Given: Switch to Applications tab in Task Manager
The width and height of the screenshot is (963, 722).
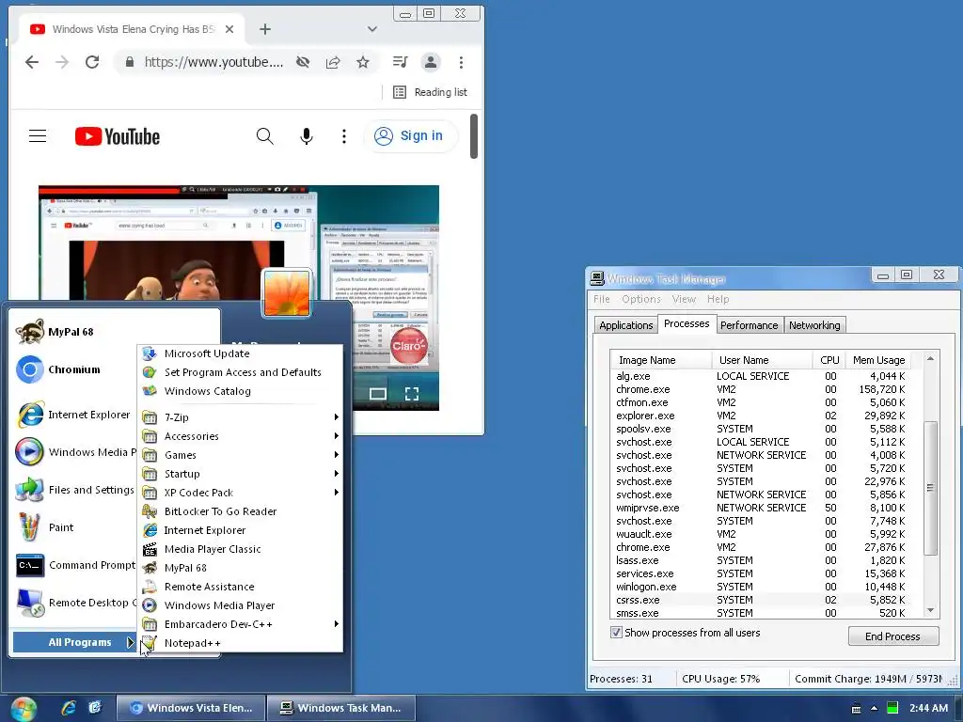Looking at the screenshot, I should click(625, 325).
